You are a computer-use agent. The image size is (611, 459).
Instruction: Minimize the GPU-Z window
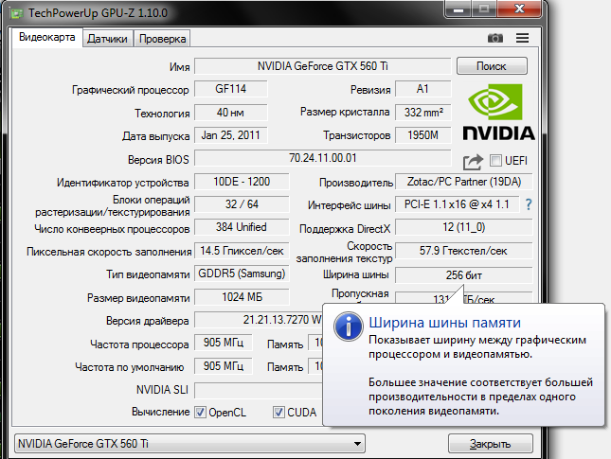(x=458, y=9)
